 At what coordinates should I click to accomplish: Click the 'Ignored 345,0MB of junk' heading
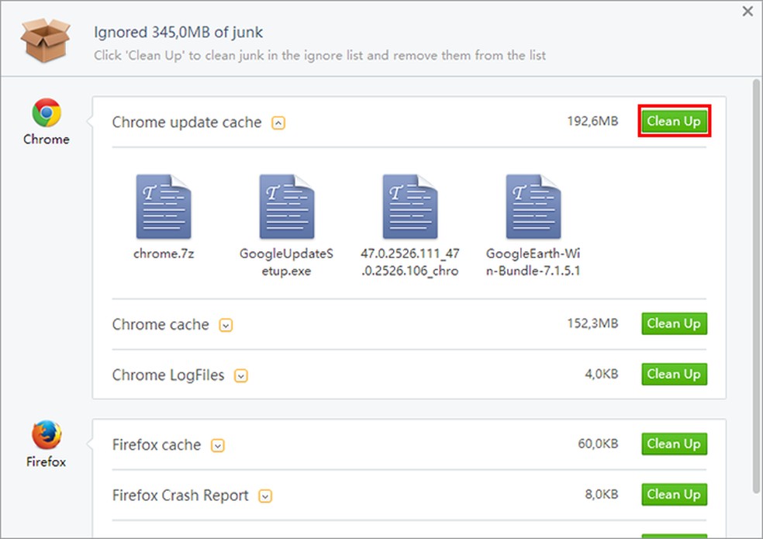[x=178, y=32]
